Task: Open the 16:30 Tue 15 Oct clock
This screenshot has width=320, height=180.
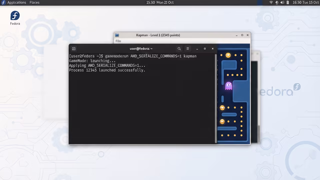Action: click(x=306, y=2)
